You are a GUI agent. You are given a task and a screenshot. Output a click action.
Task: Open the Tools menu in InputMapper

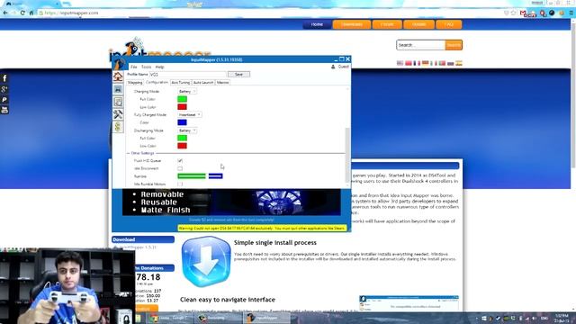click(146, 67)
